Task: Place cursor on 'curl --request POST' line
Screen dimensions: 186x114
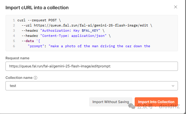Action: 39,20
